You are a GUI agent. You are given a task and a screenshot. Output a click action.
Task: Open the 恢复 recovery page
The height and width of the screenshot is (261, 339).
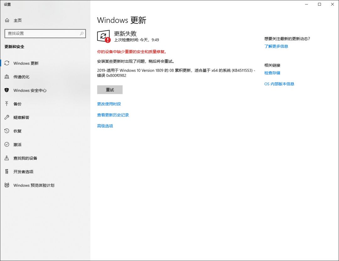pos(17,131)
